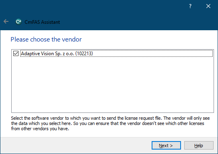218x154 pixels.
Task: Click the empty area of the vendor list
Action: [x=113, y=85]
